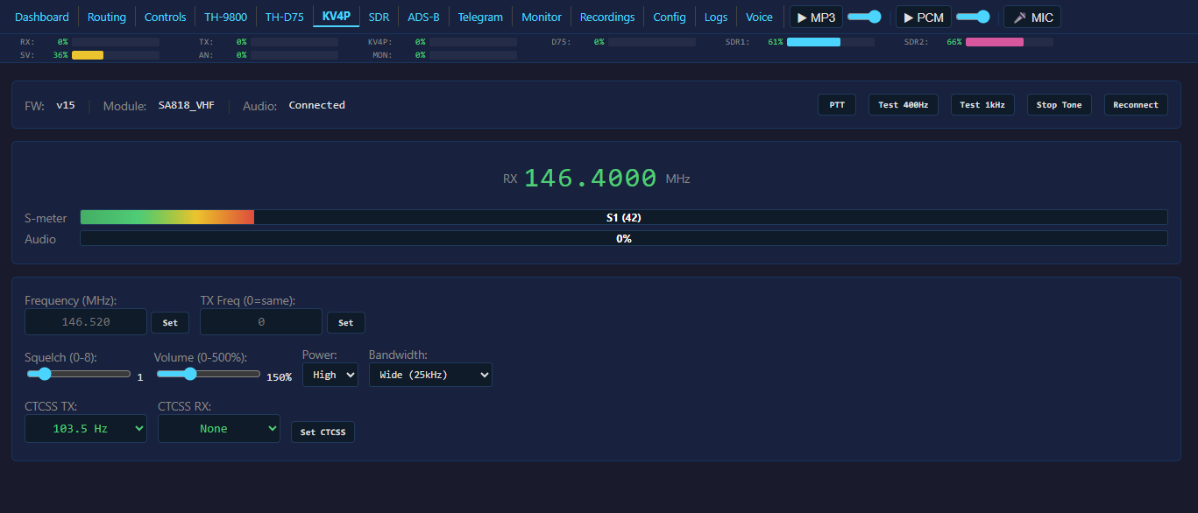Click the firmware v15 text

[66, 105]
